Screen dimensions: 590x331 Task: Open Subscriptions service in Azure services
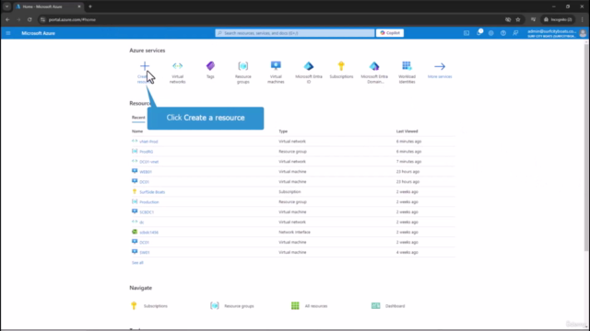(x=341, y=70)
